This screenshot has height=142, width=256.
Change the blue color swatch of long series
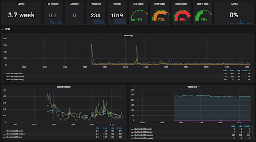pyautogui.click(x=5, y=137)
